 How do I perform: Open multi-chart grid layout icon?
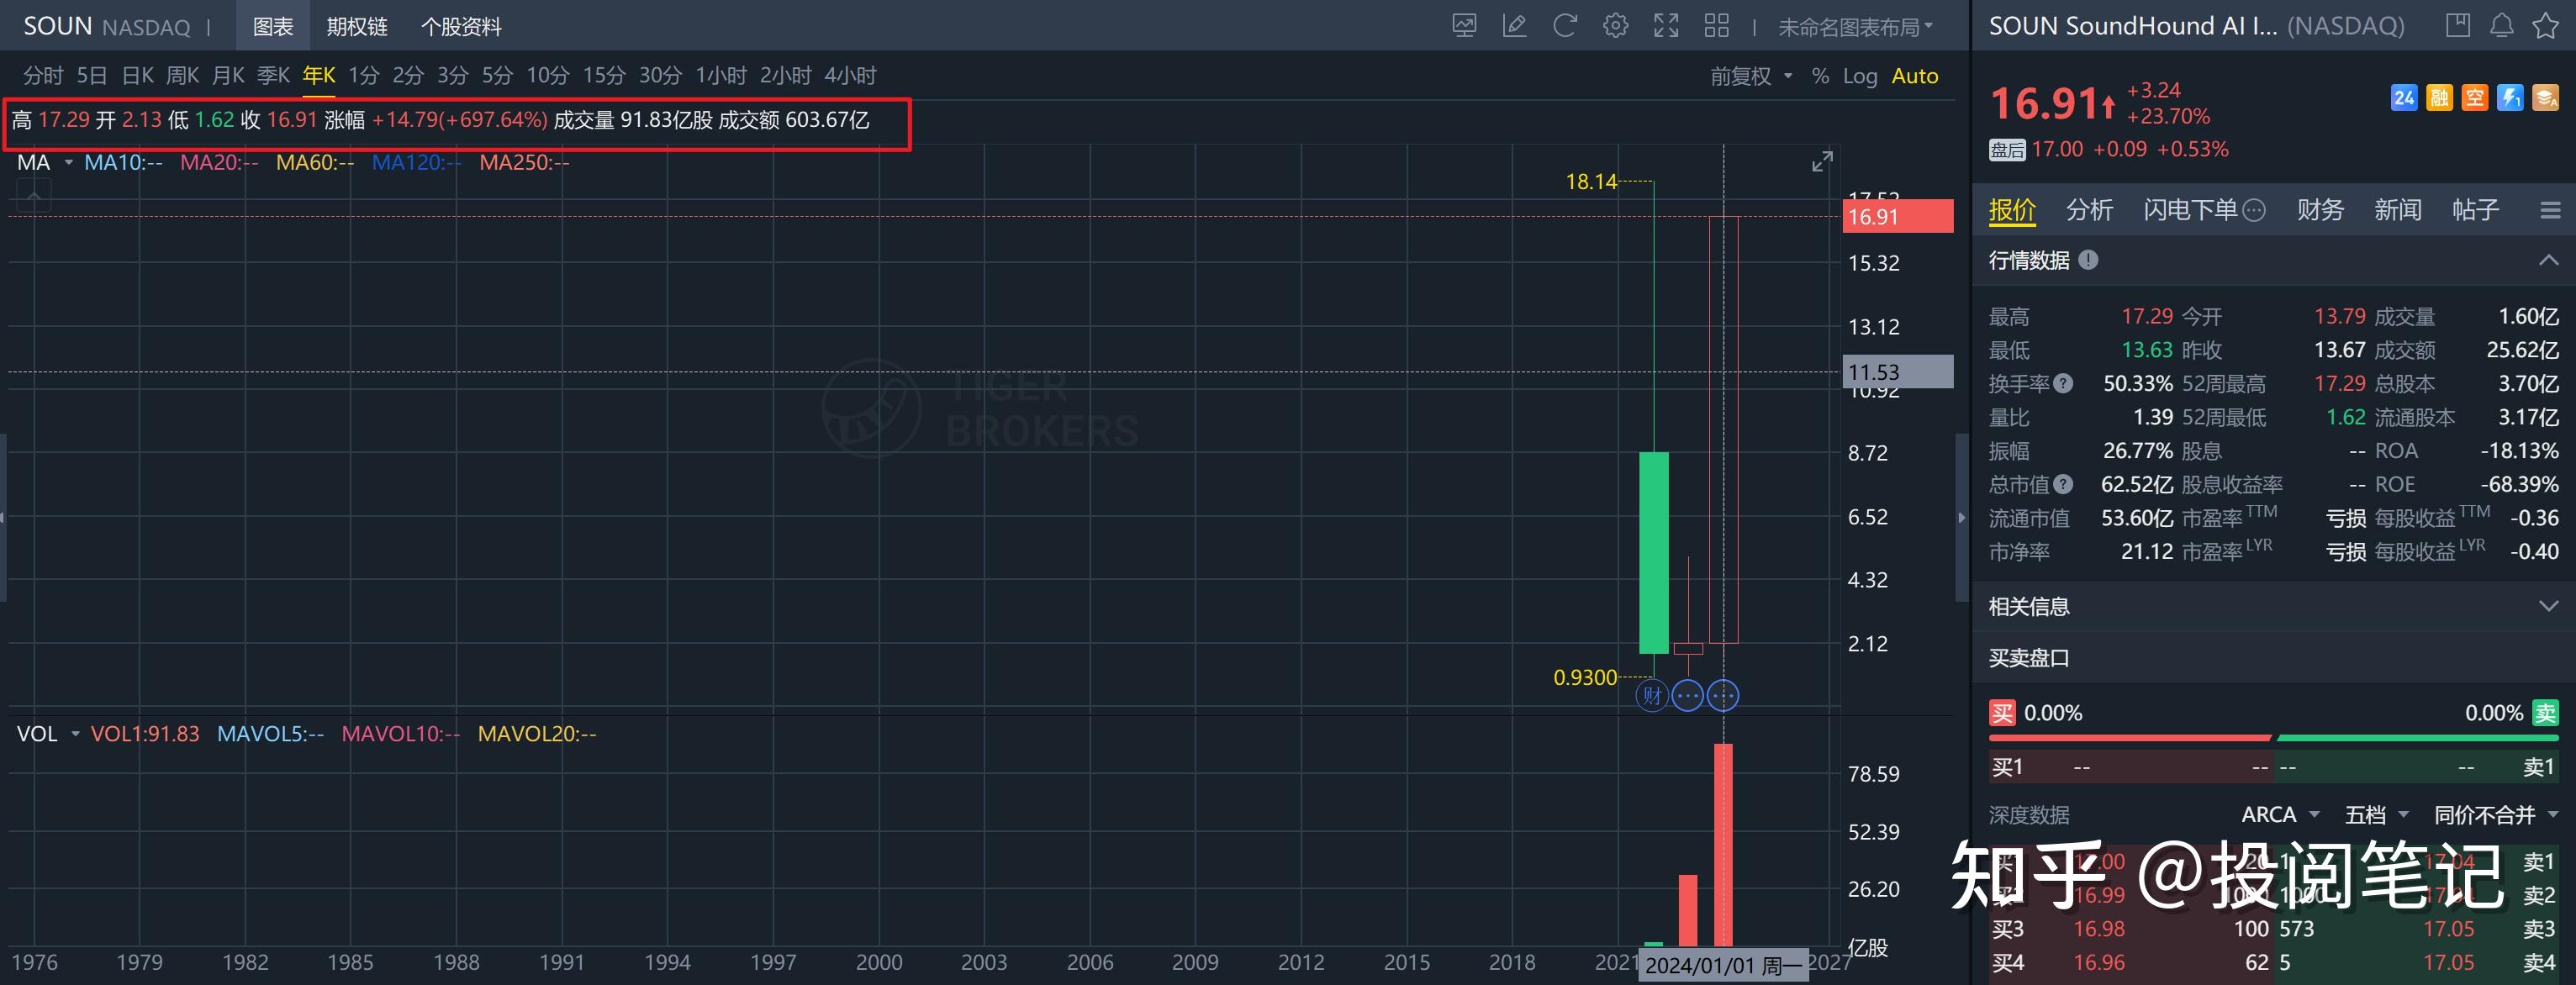tap(1716, 26)
